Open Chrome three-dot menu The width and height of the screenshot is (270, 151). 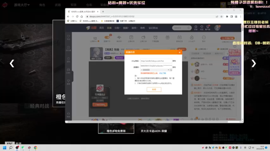tap(241, 16)
